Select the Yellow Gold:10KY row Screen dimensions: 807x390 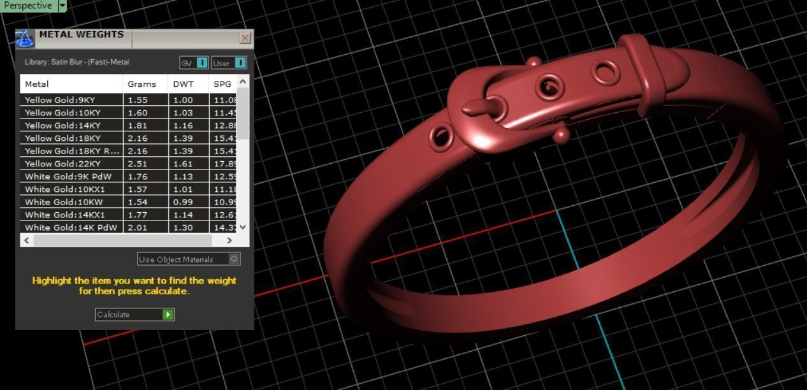pyautogui.click(x=129, y=113)
